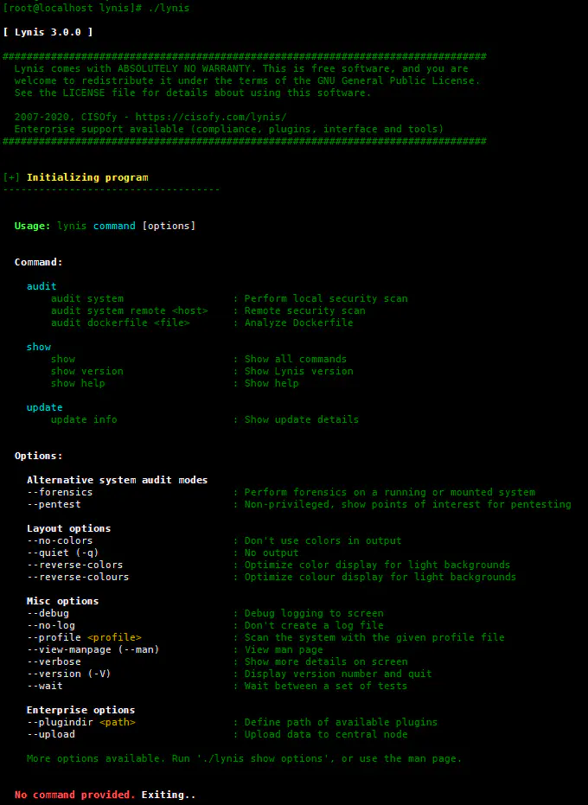Select the '--upload' option
Image resolution: width=588 pixels, height=805 pixels.
point(51,735)
